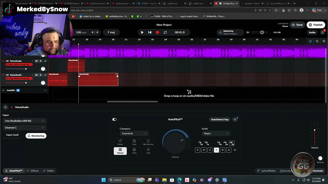Open the Category Essentials dropdown

[134, 133]
